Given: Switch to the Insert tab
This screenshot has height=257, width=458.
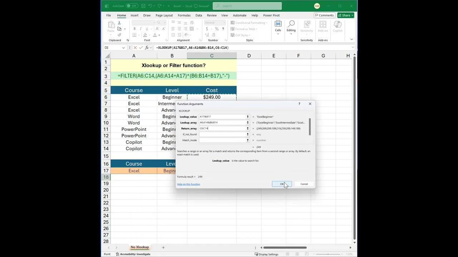Looking at the screenshot, I should [x=135, y=15].
